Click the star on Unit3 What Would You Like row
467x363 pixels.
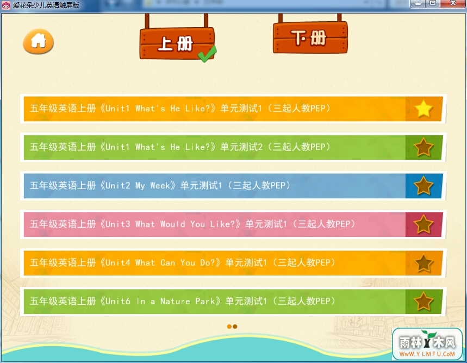click(x=424, y=224)
